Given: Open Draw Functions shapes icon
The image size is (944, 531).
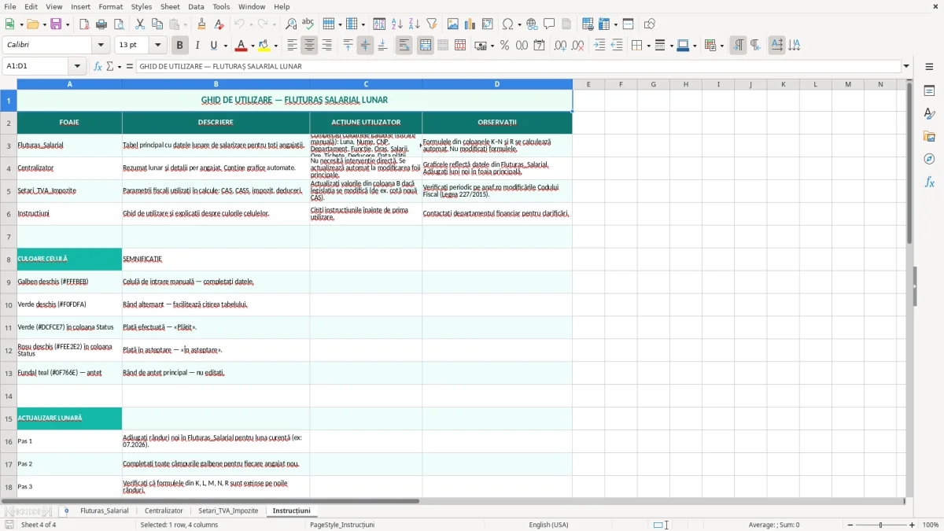Looking at the screenshot, I should pos(650,24).
